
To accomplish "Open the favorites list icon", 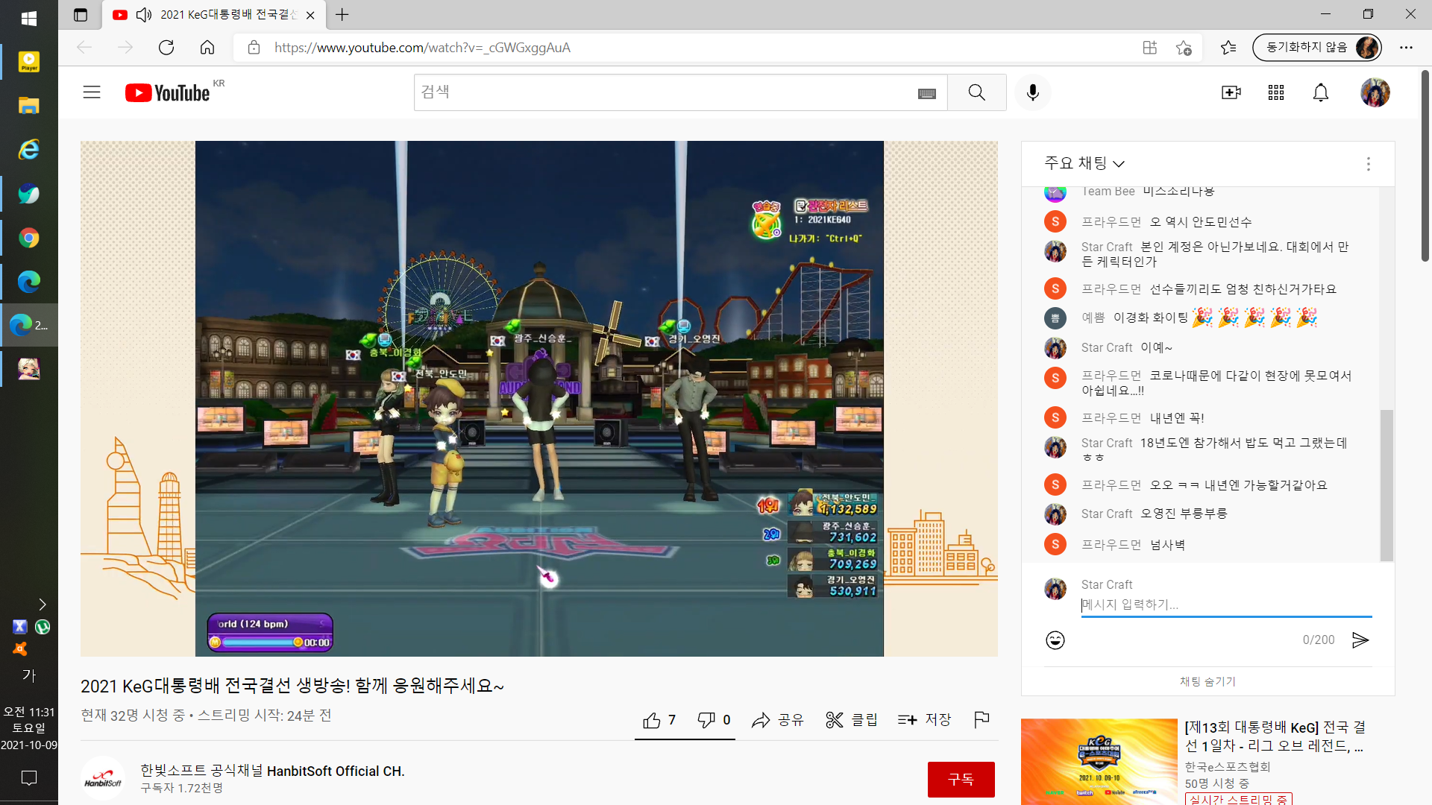I will click(1228, 48).
